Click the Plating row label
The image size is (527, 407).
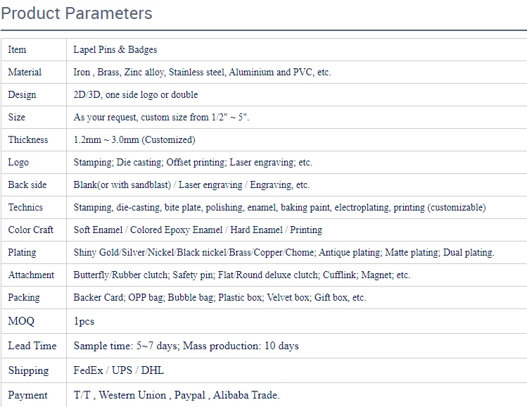[22, 253]
